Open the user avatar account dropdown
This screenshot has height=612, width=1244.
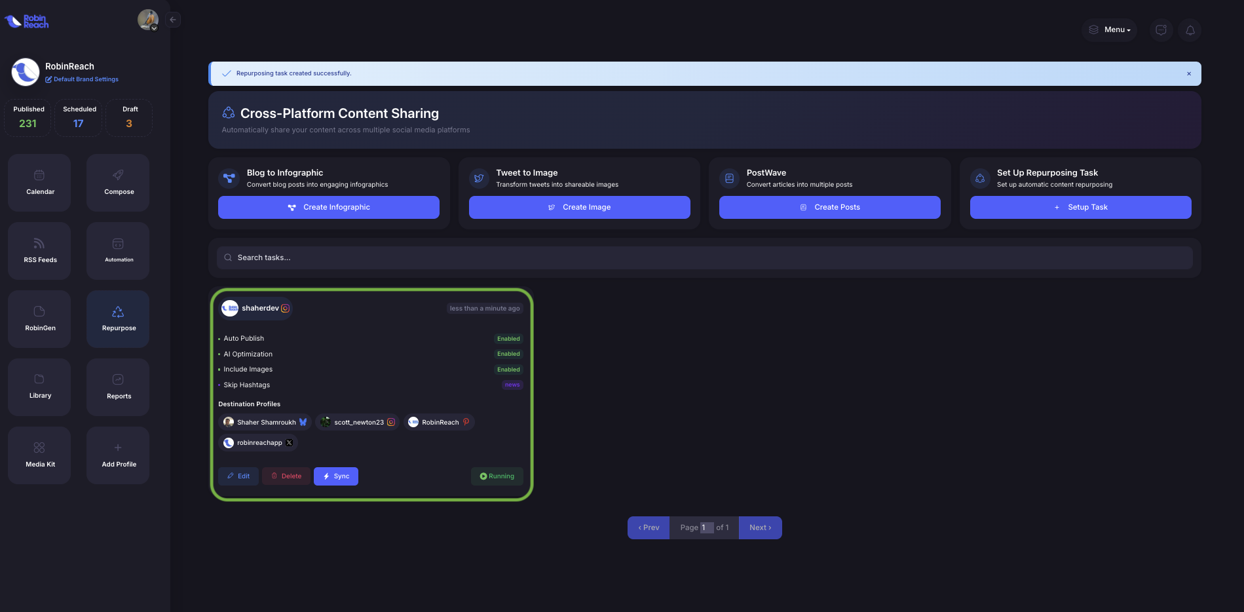(x=148, y=20)
